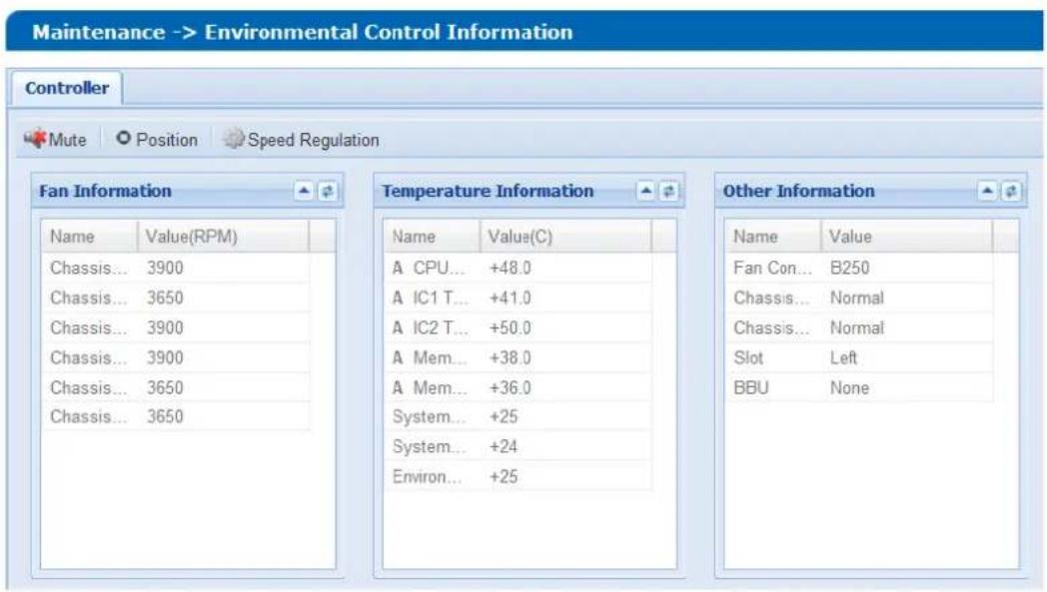Click the Position button label

(x=167, y=140)
